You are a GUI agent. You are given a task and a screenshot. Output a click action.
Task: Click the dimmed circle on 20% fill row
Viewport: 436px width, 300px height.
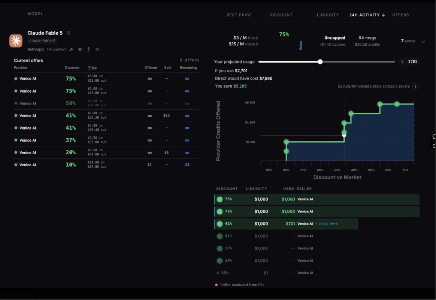(x=219, y=261)
